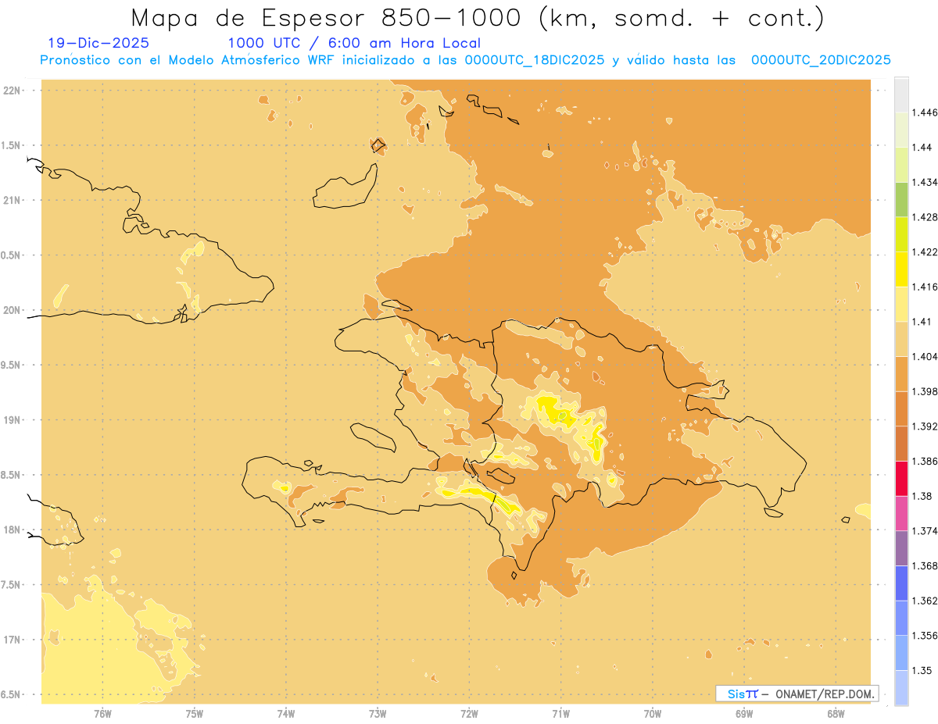
Task: Click the 68W longitude label
Action: [836, 714]
